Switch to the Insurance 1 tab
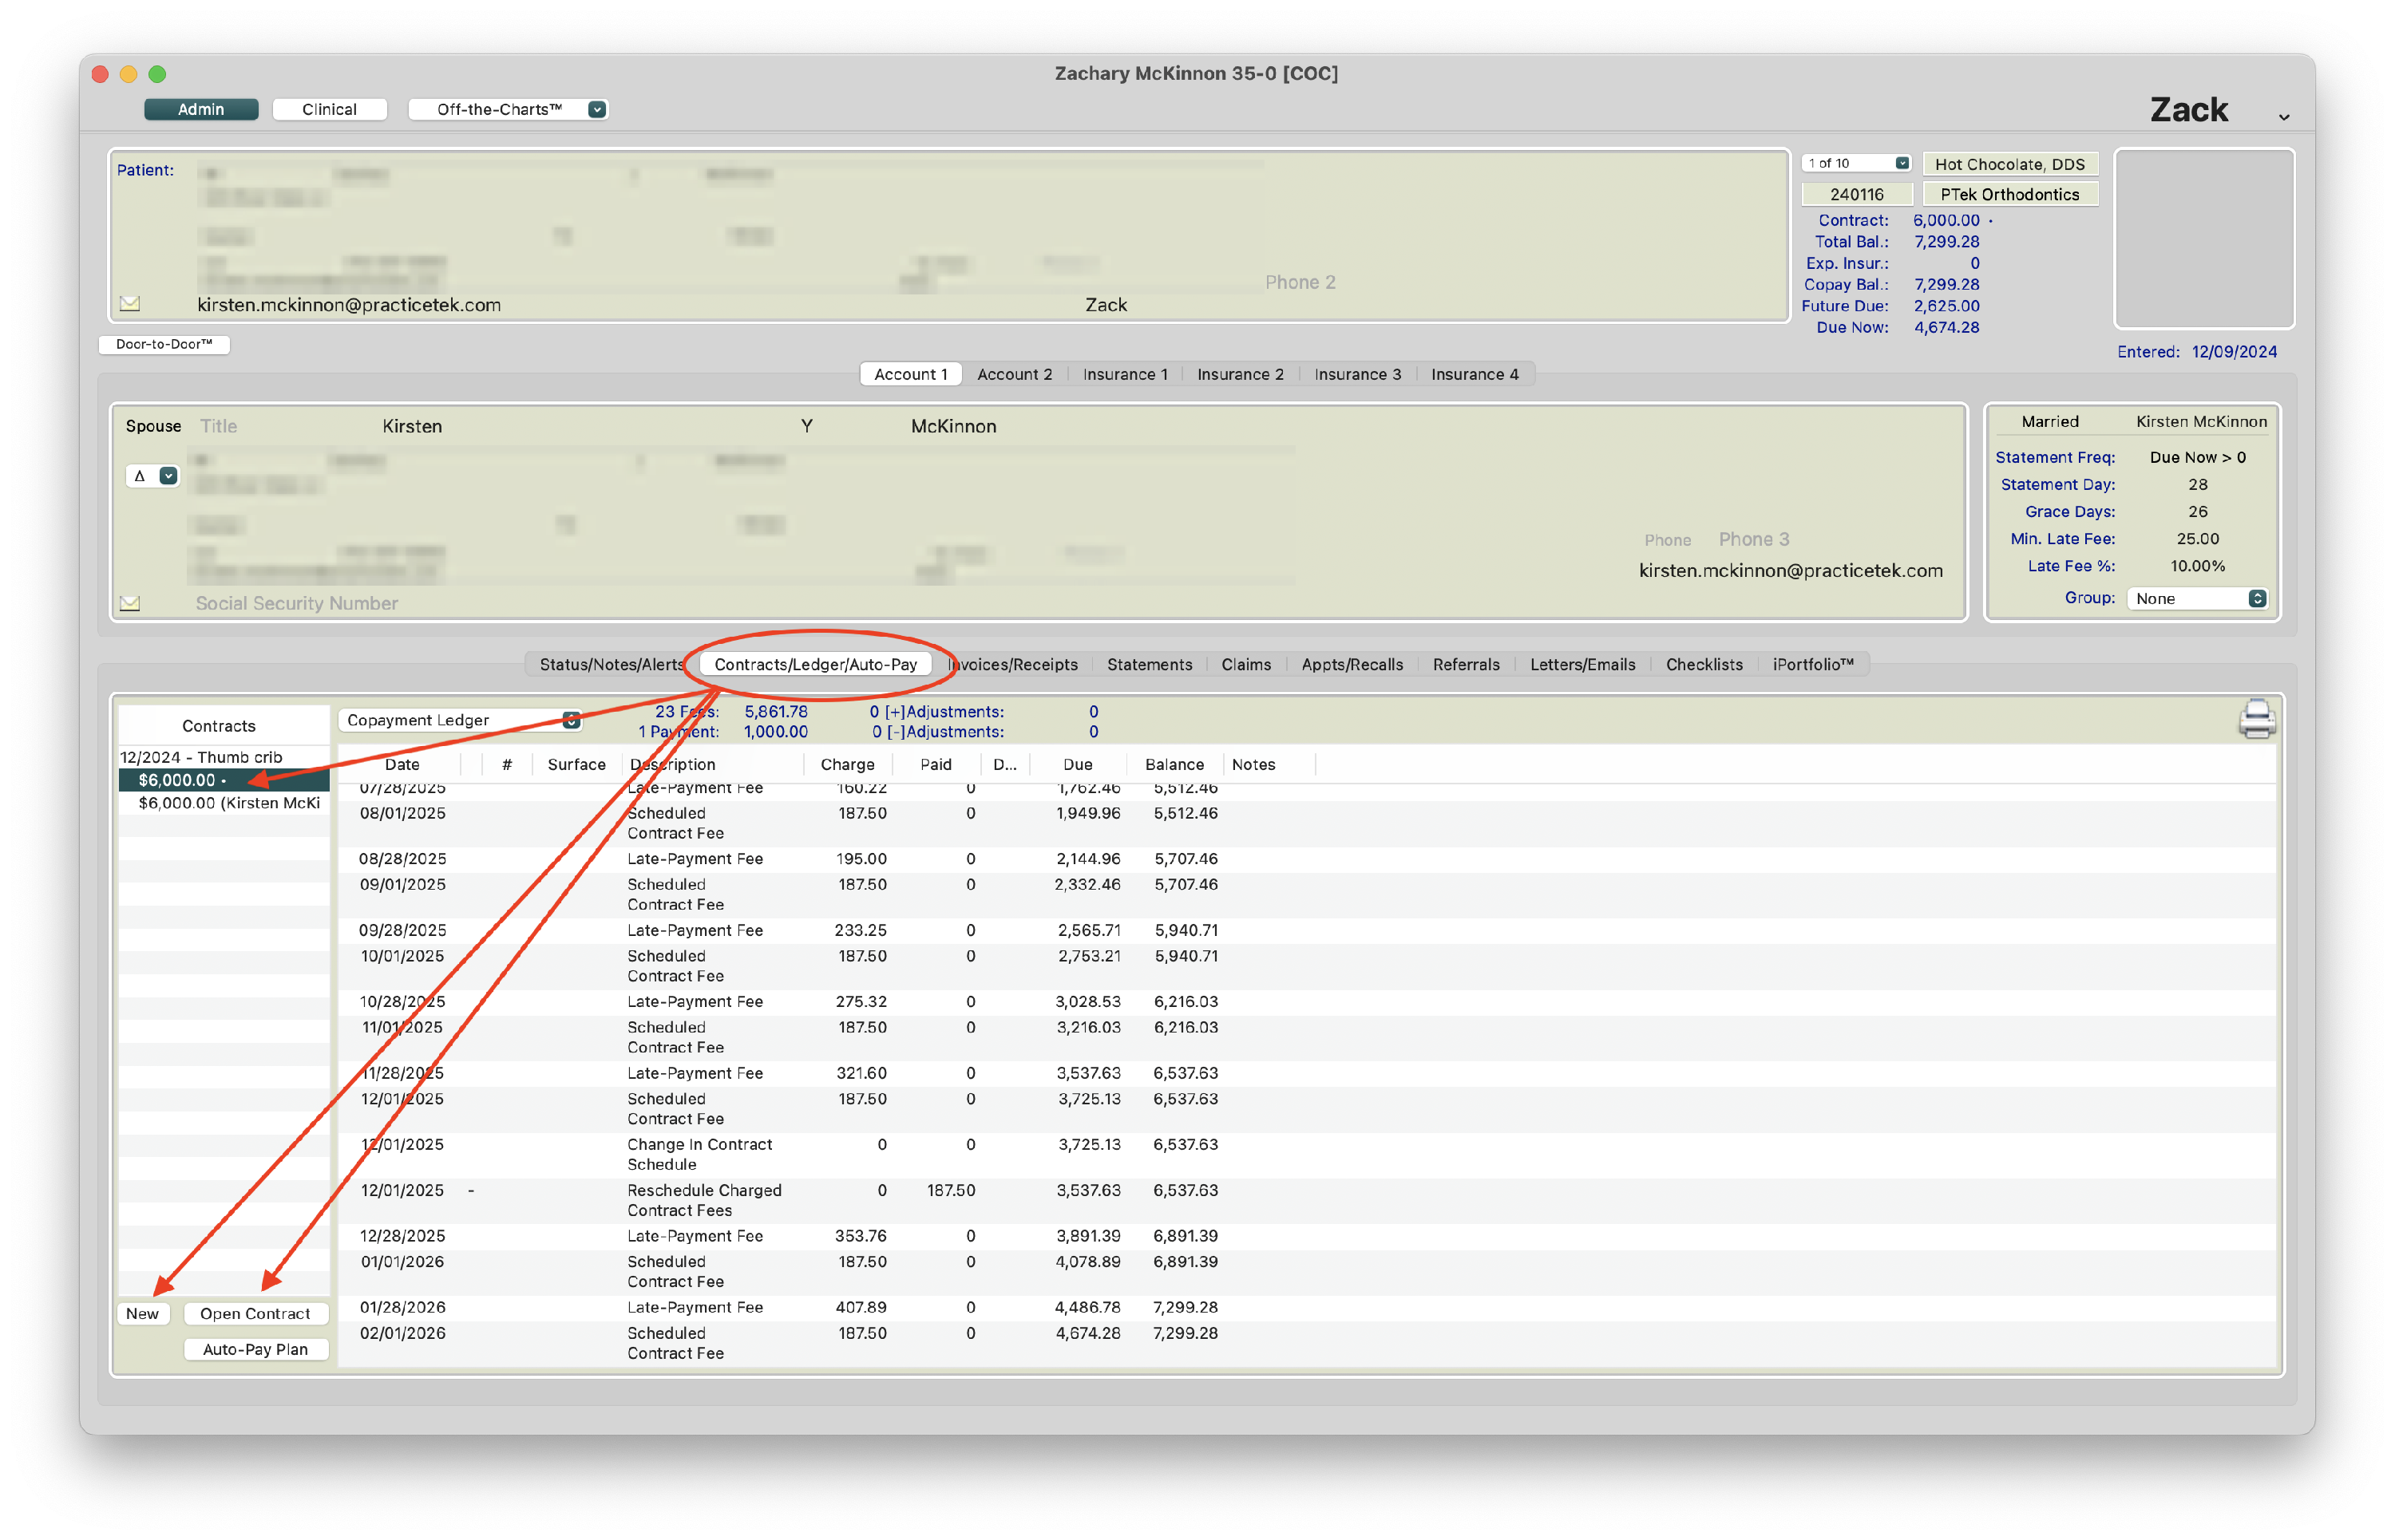This screenshot has width=2395, height=1540. point(1125,374)
